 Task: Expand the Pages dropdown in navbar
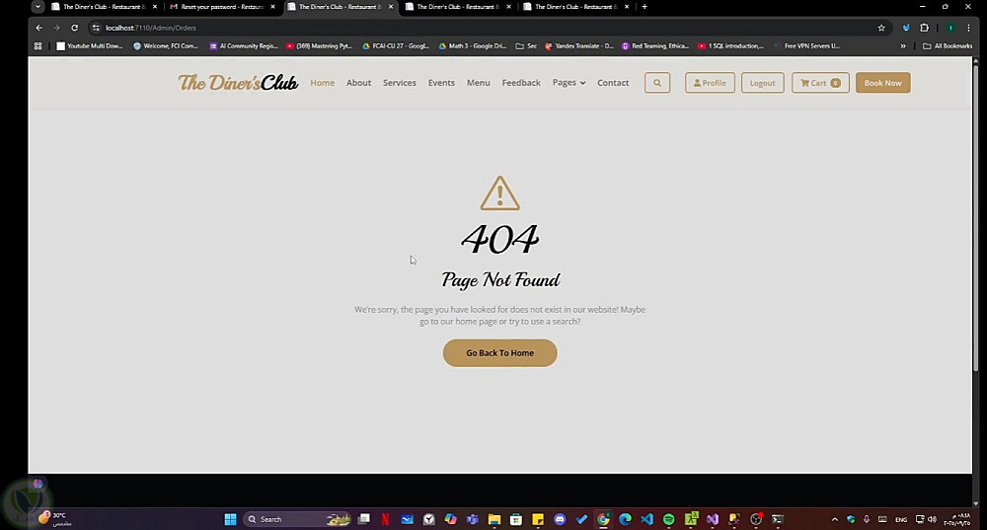569,83
